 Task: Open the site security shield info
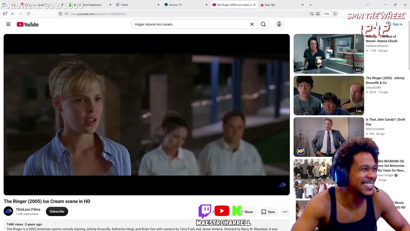[x=60, y=14]
